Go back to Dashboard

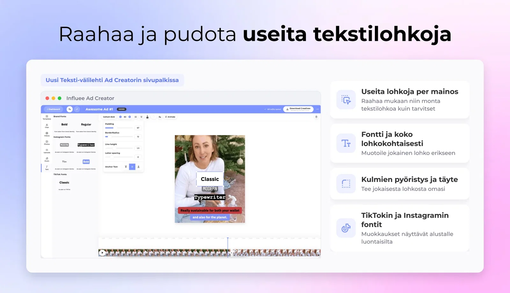point(54,109)
